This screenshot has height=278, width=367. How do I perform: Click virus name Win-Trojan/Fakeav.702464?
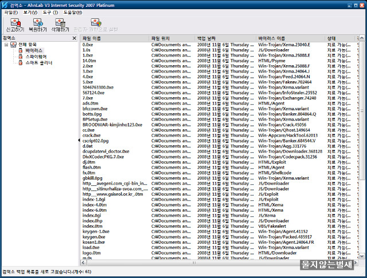point(285,82)
